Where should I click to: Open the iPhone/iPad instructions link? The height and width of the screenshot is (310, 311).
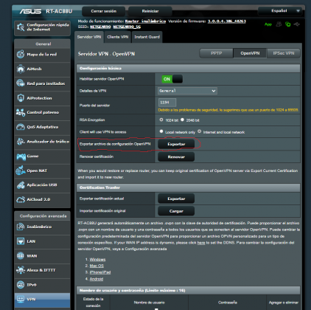click(100, 272)
